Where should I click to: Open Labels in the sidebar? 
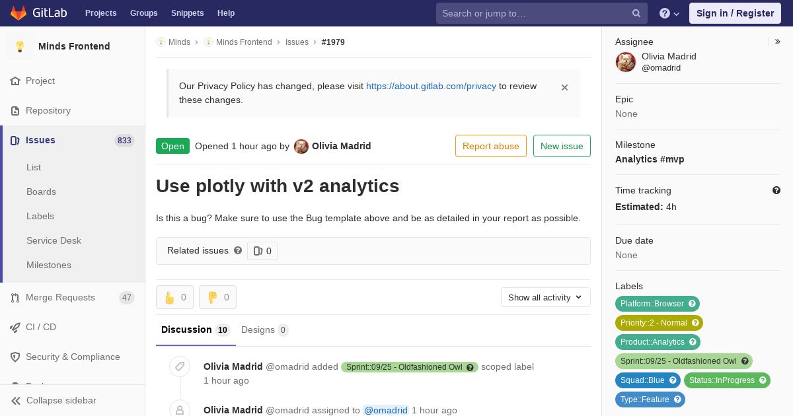(x=40, y=216)
